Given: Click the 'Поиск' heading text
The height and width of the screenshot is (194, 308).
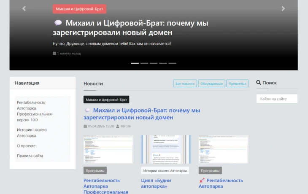Looking at the screenshot, I should [x=269, y=83].
